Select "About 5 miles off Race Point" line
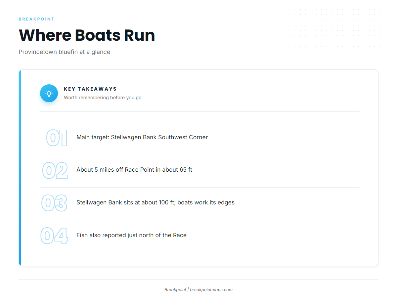The image size is (397, 301). point(134,170)
